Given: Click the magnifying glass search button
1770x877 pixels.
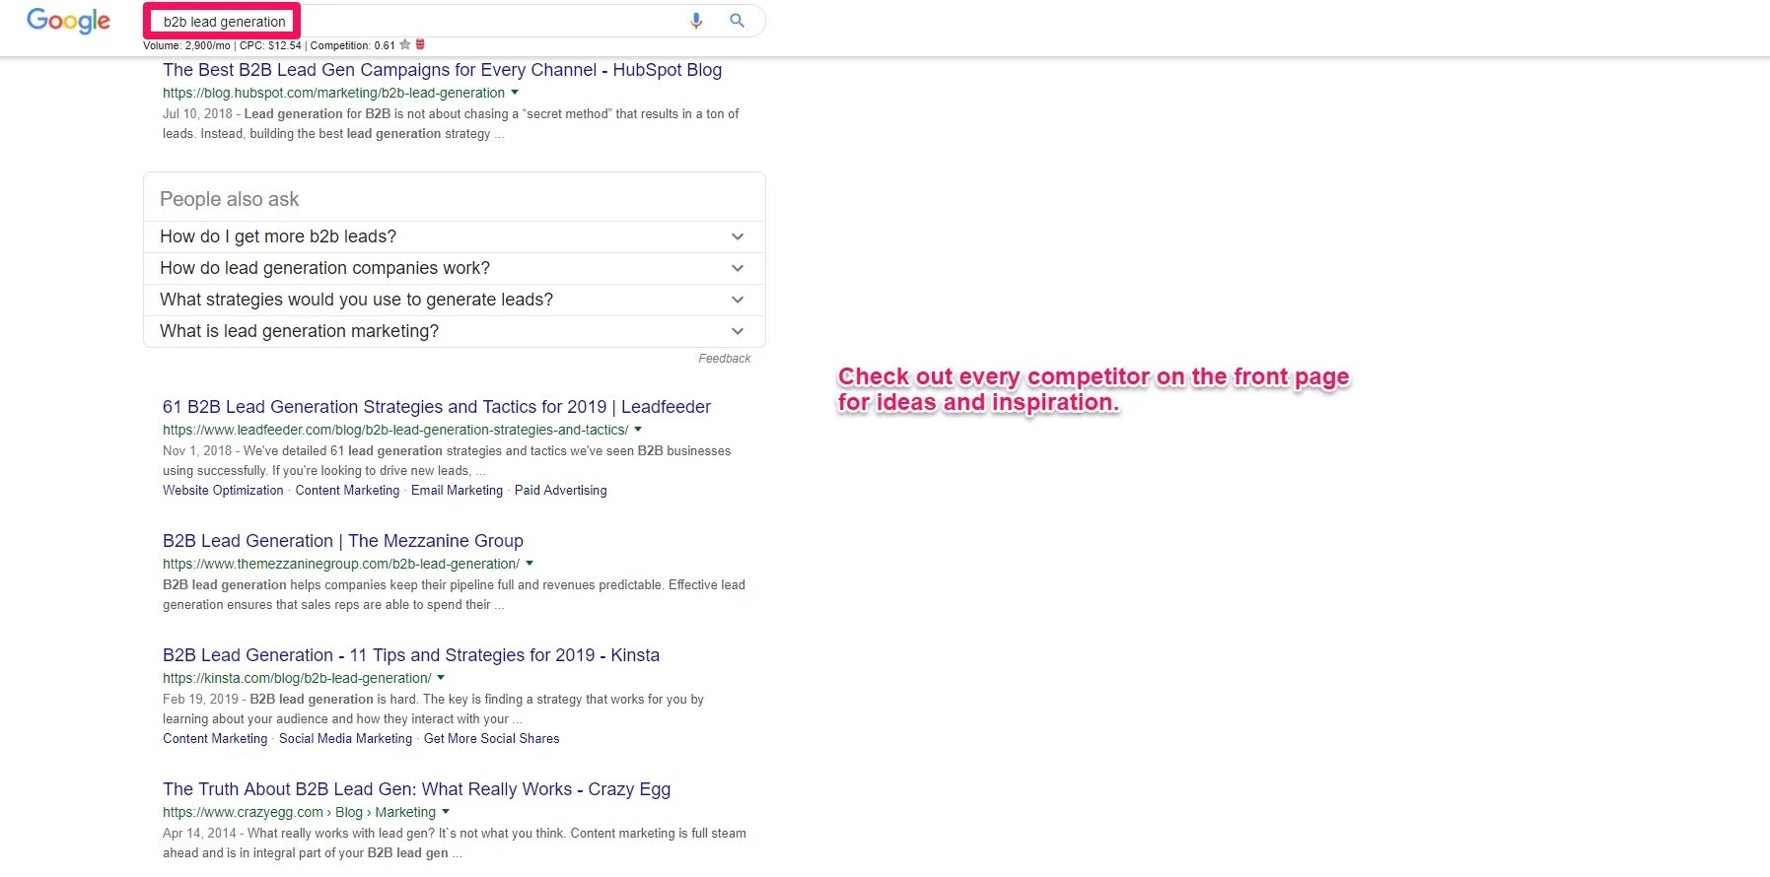Looking at the screenshot, I should [x=737, y=21].
